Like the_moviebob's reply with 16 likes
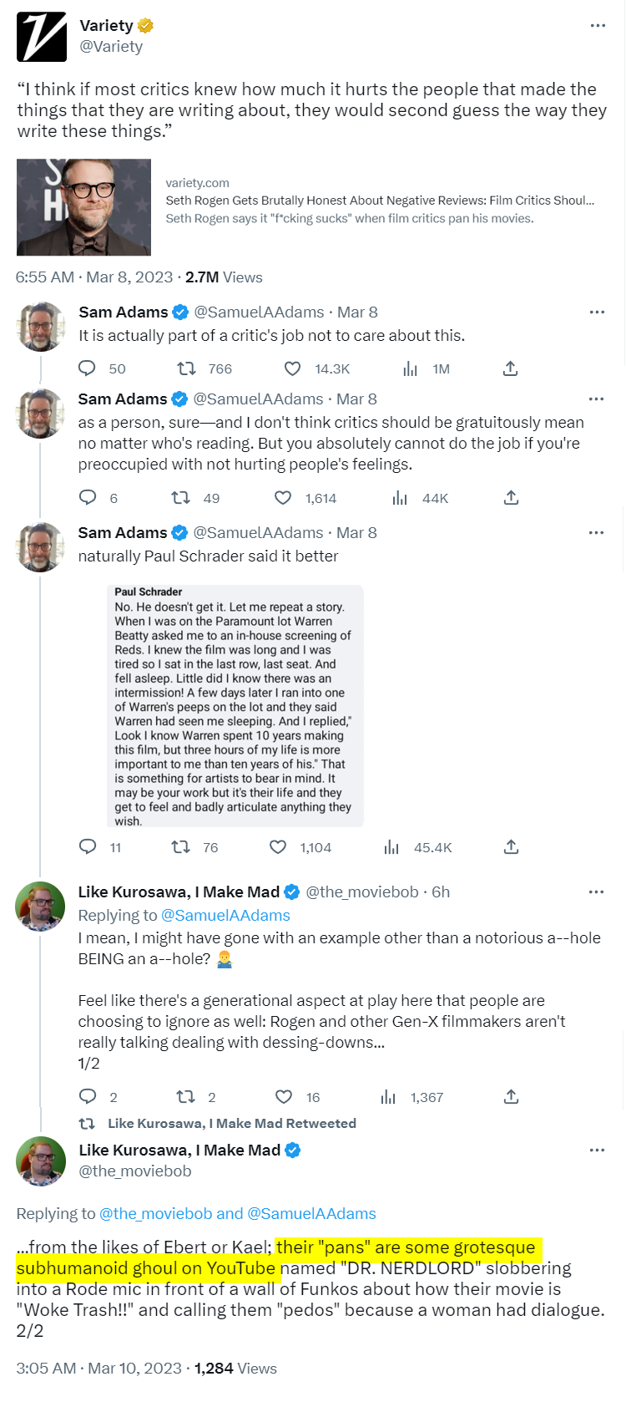The image size is (626, 1402). click(x=284, y=1097)
